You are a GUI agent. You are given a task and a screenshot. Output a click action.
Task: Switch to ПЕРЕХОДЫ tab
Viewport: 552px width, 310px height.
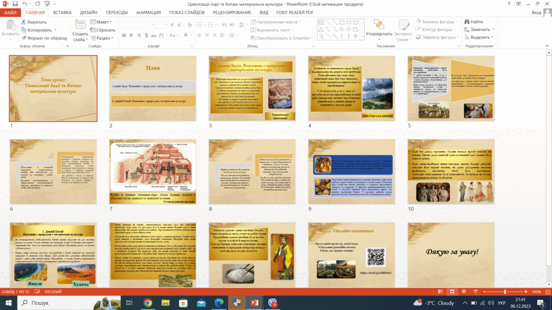[116, 12]
